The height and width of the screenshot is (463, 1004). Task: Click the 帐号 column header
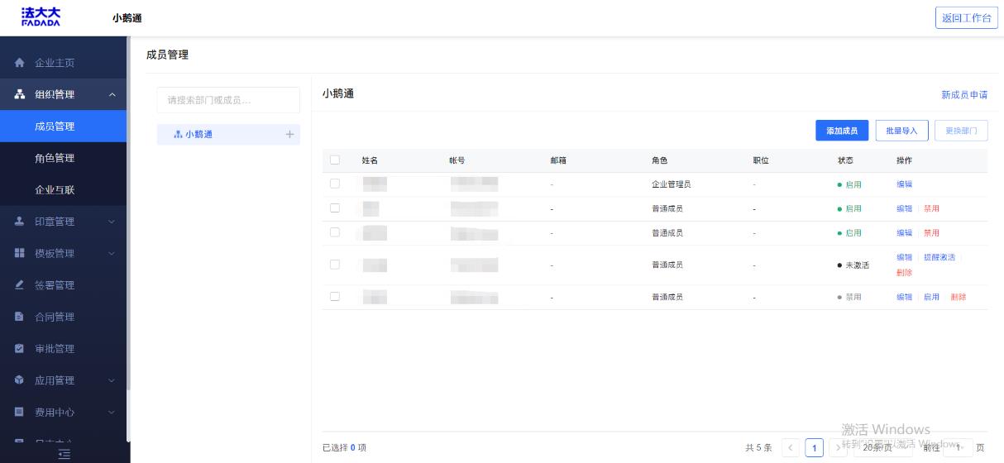457,160
